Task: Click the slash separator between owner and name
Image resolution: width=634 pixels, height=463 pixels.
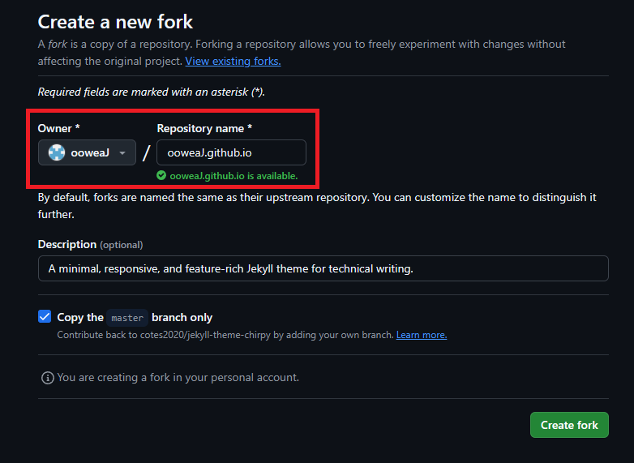Action: coord(146,152)
